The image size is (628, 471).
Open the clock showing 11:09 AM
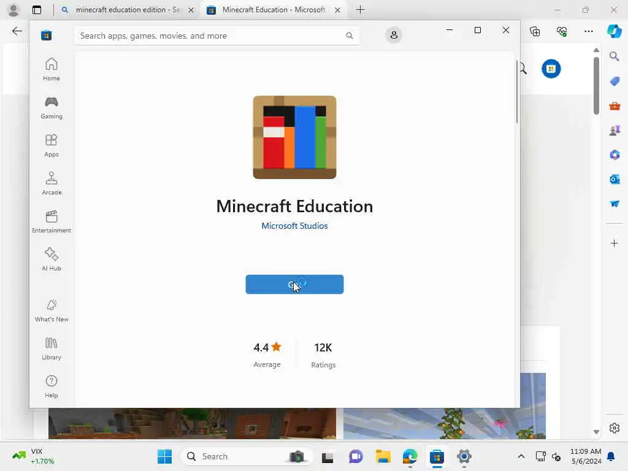[x=586, y=456]
